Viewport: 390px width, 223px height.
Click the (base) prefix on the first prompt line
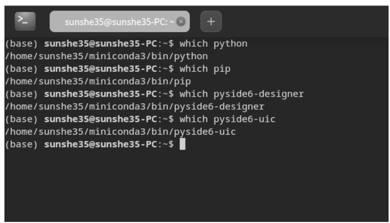click(x=21, y=44)
